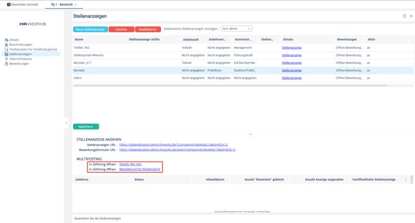Select the Intern row name

(x=77, y=78)
